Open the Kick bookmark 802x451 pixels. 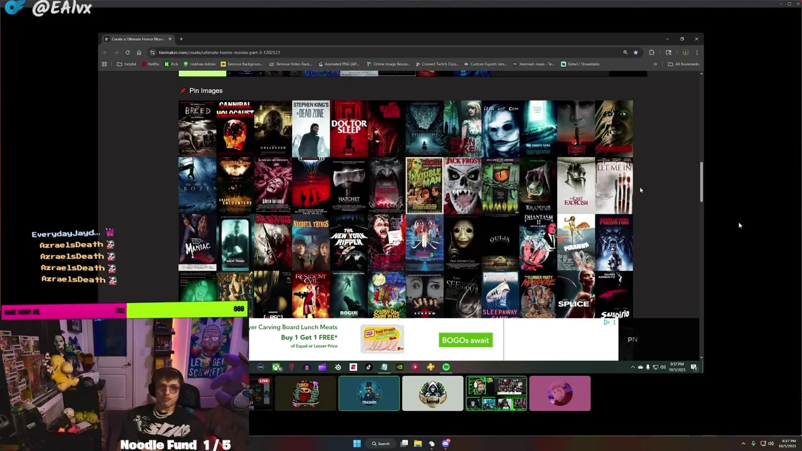pyautogui.click(x=172, y=64)
